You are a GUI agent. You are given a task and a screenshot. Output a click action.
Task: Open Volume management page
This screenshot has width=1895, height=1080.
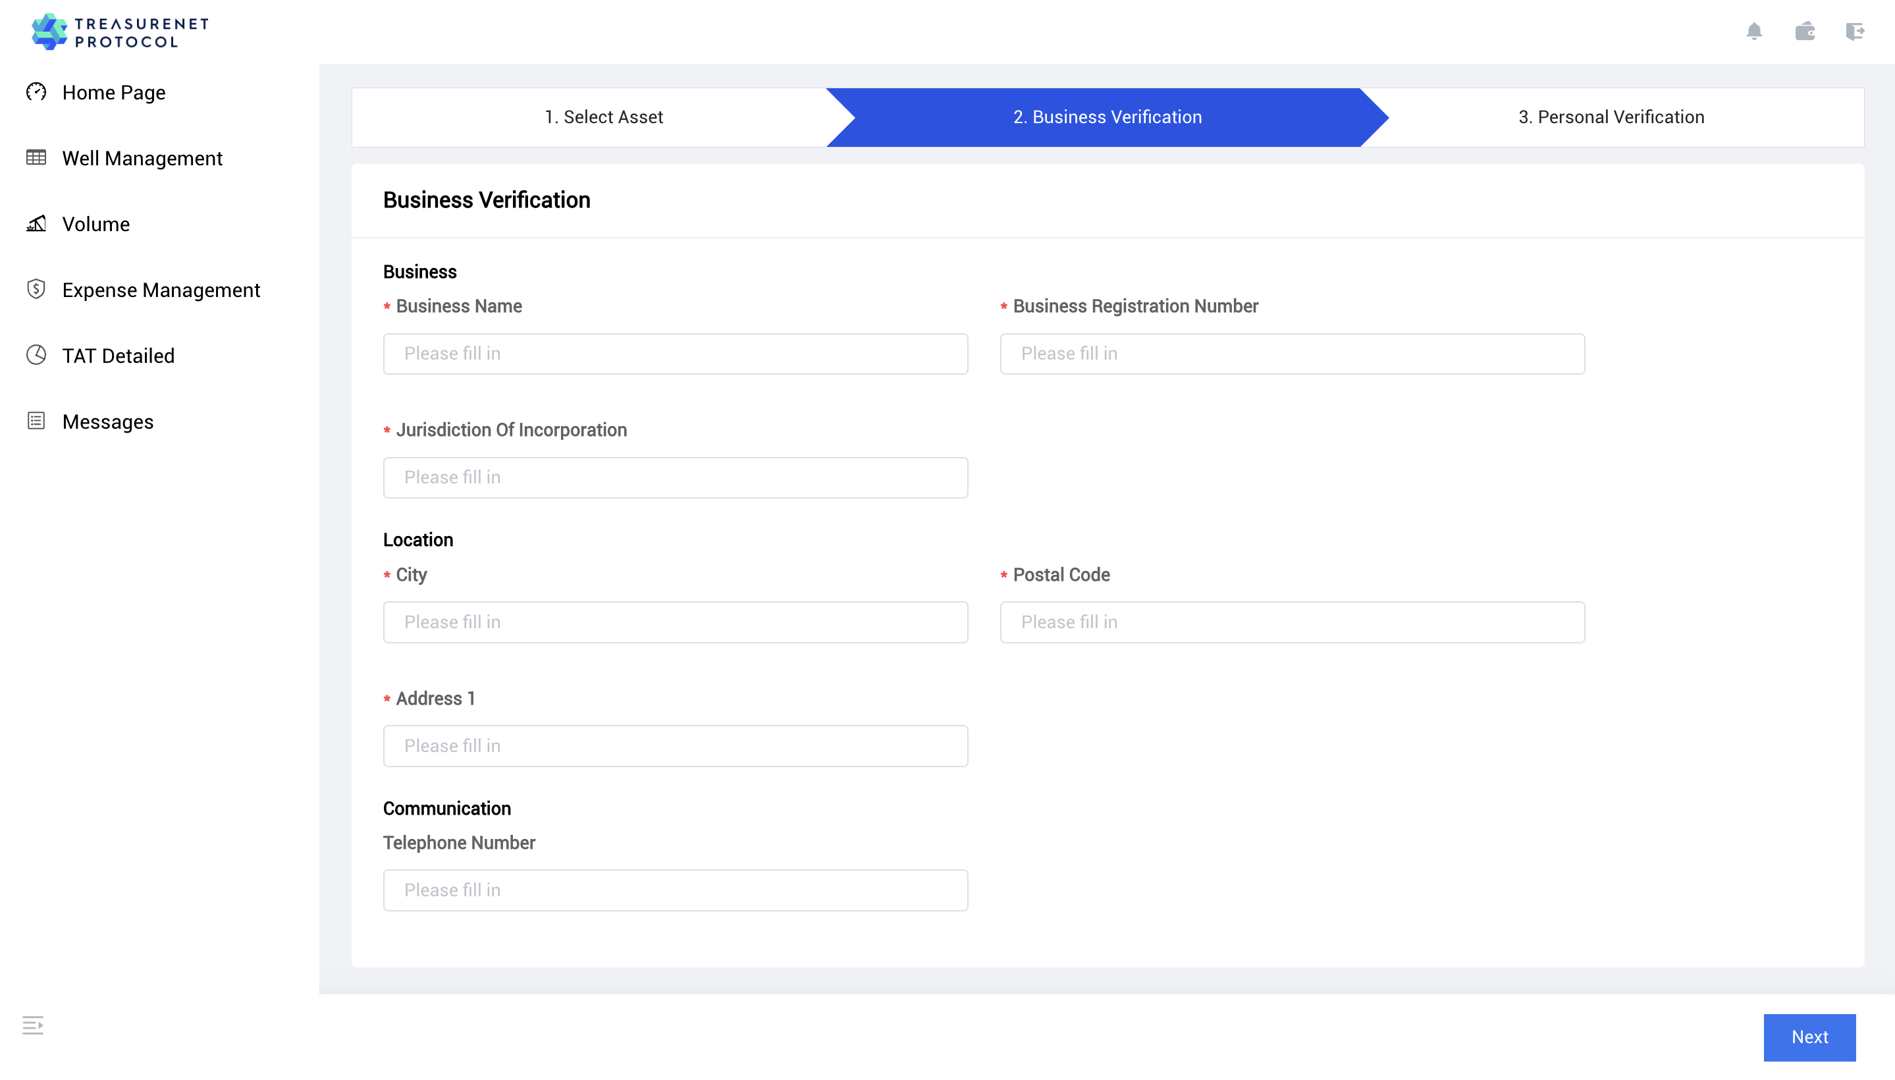[x=96, y=224]
